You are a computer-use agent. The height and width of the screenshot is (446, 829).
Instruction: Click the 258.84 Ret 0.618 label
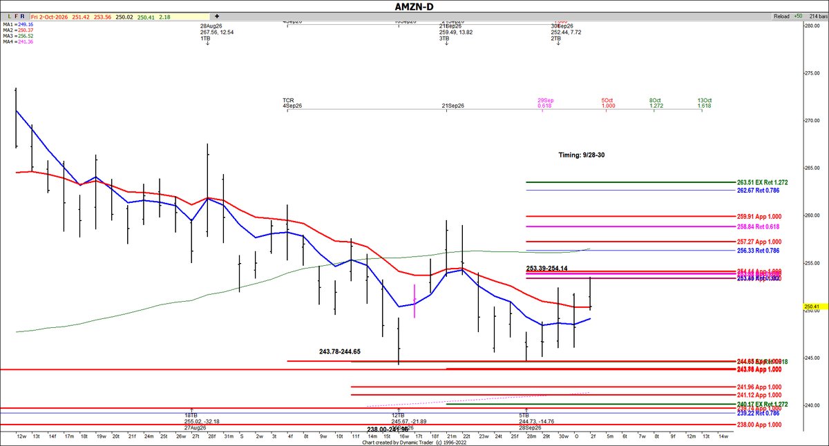[x=758, y=226]
